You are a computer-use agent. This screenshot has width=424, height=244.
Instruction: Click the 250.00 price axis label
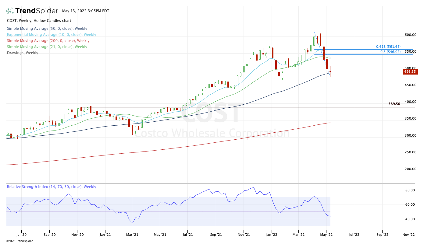click(410, 152)
